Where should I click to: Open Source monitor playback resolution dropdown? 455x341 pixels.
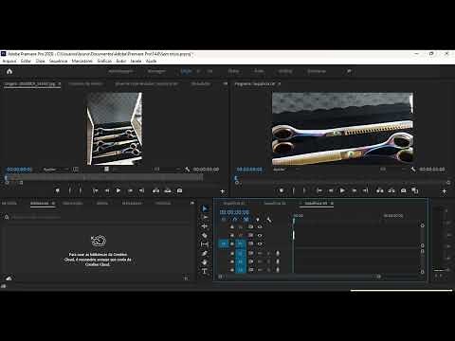pos(168,170)
